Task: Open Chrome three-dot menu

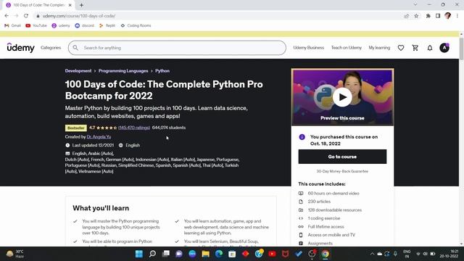Action: [457, 16]
